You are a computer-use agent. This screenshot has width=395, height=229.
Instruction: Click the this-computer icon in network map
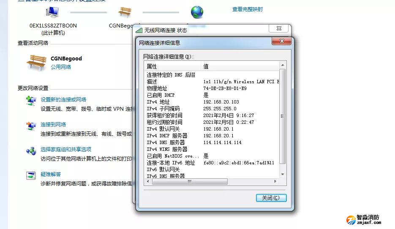pos(53,13)
